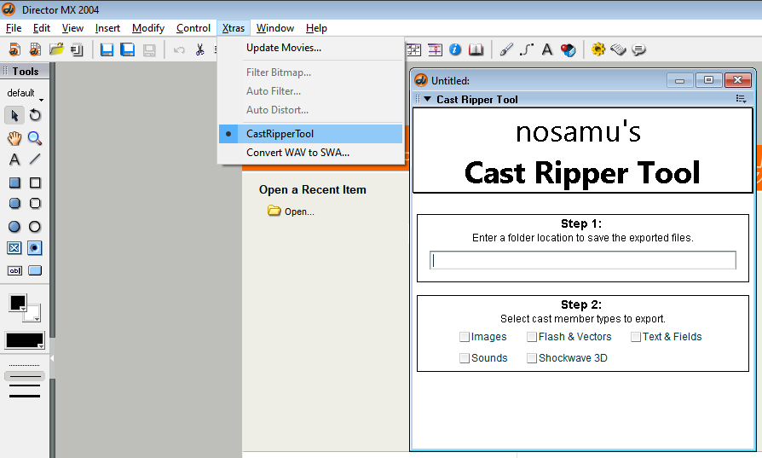Pick the outline Ellipse tool
762x458 pixels.
35,227
